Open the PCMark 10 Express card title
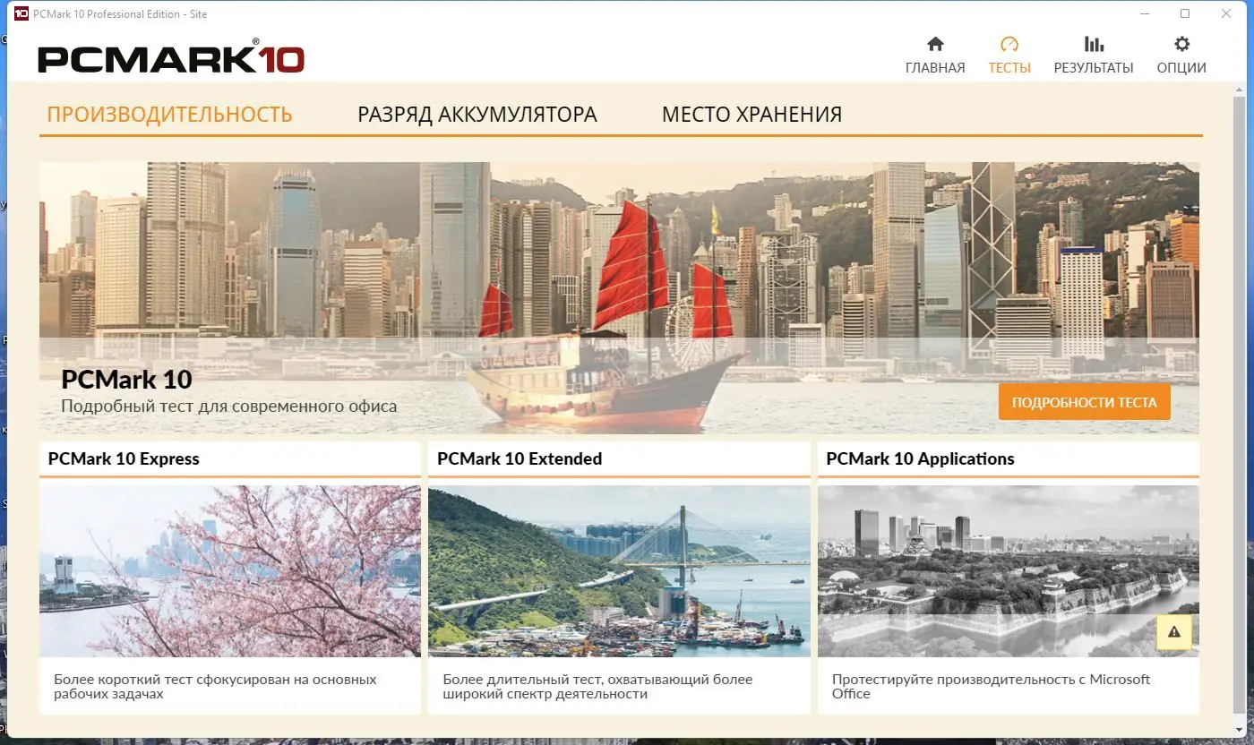 click(x=124, y=458)
